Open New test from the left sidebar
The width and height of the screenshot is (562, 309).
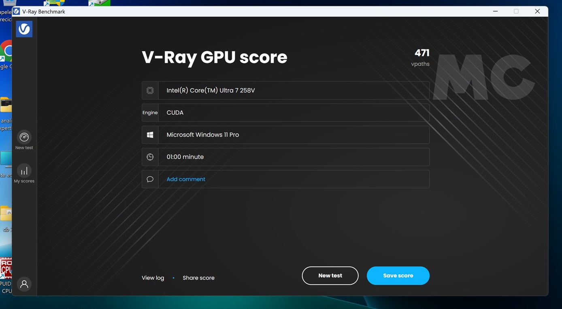pyautogui.click(x=24, y=137)
